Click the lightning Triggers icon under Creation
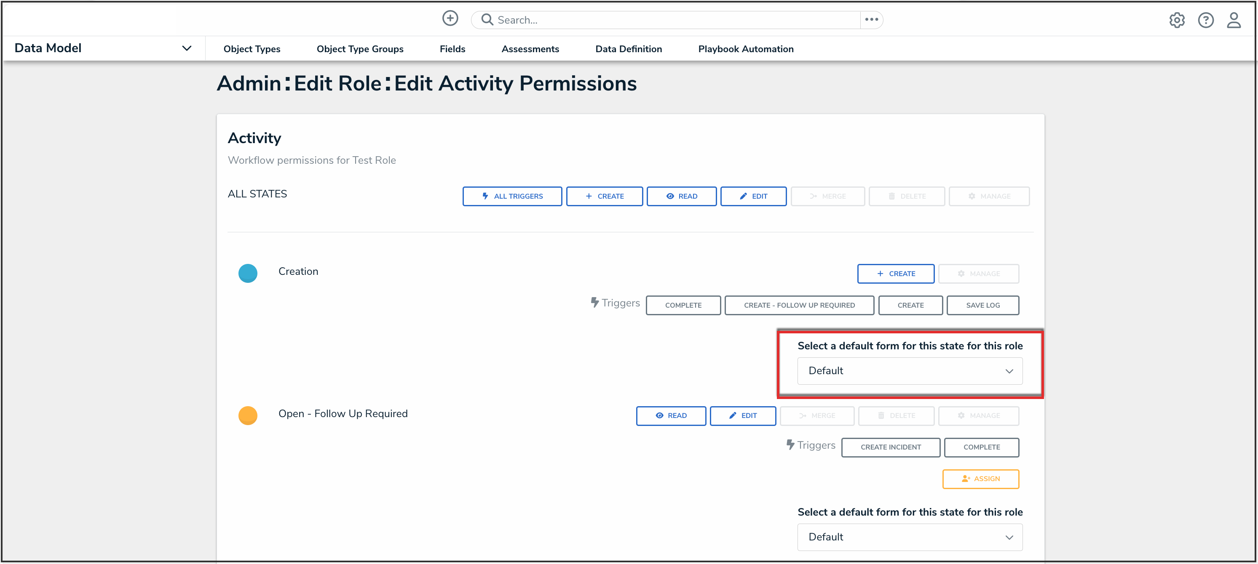 click(594, 303)
